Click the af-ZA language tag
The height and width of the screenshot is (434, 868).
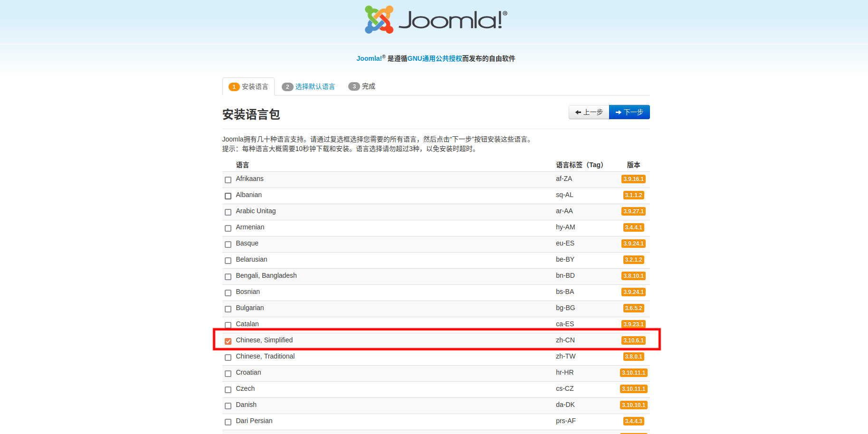pos(564,179)
